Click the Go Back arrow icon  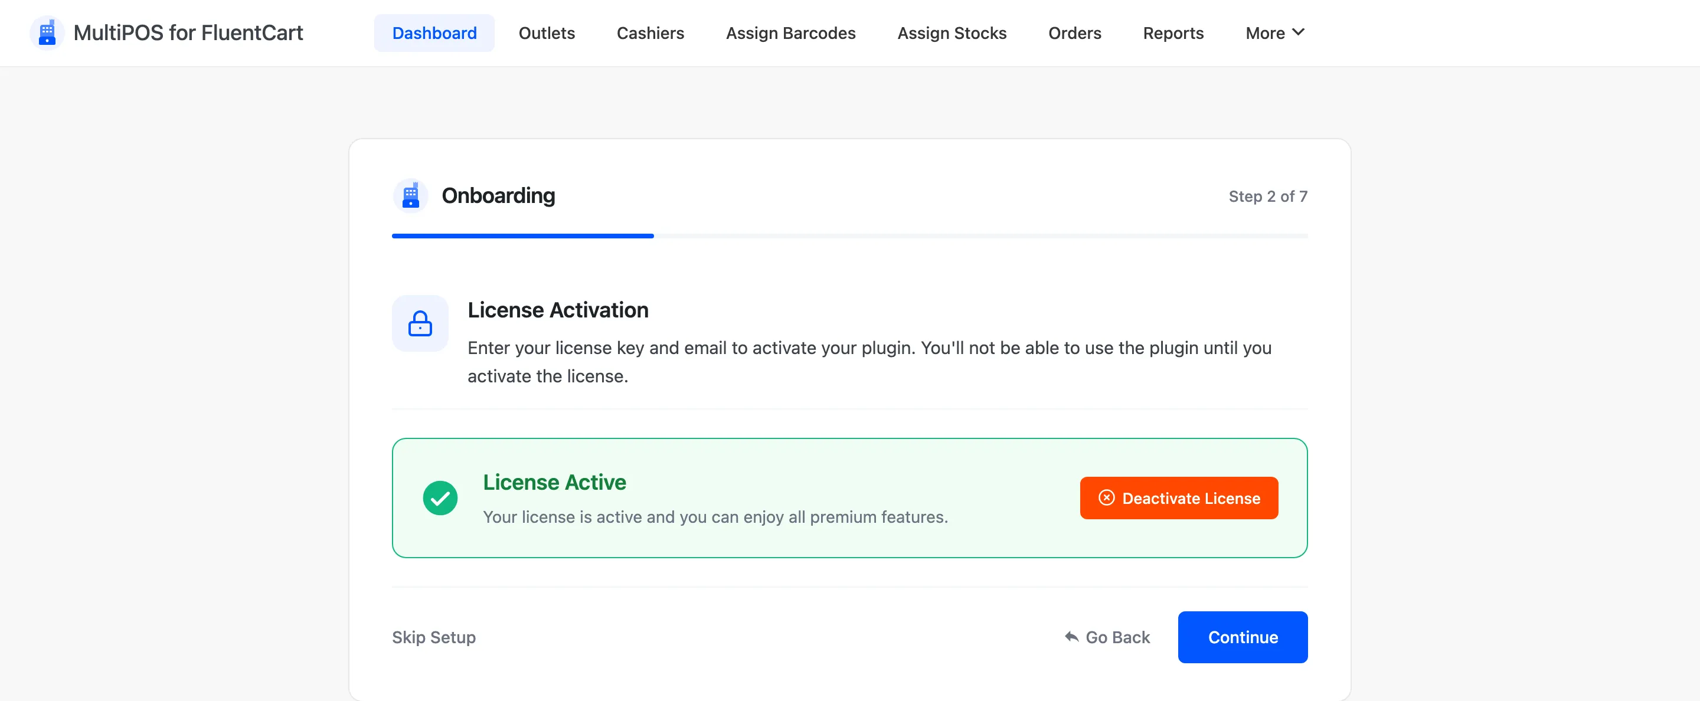click(x=1071, y=637)
